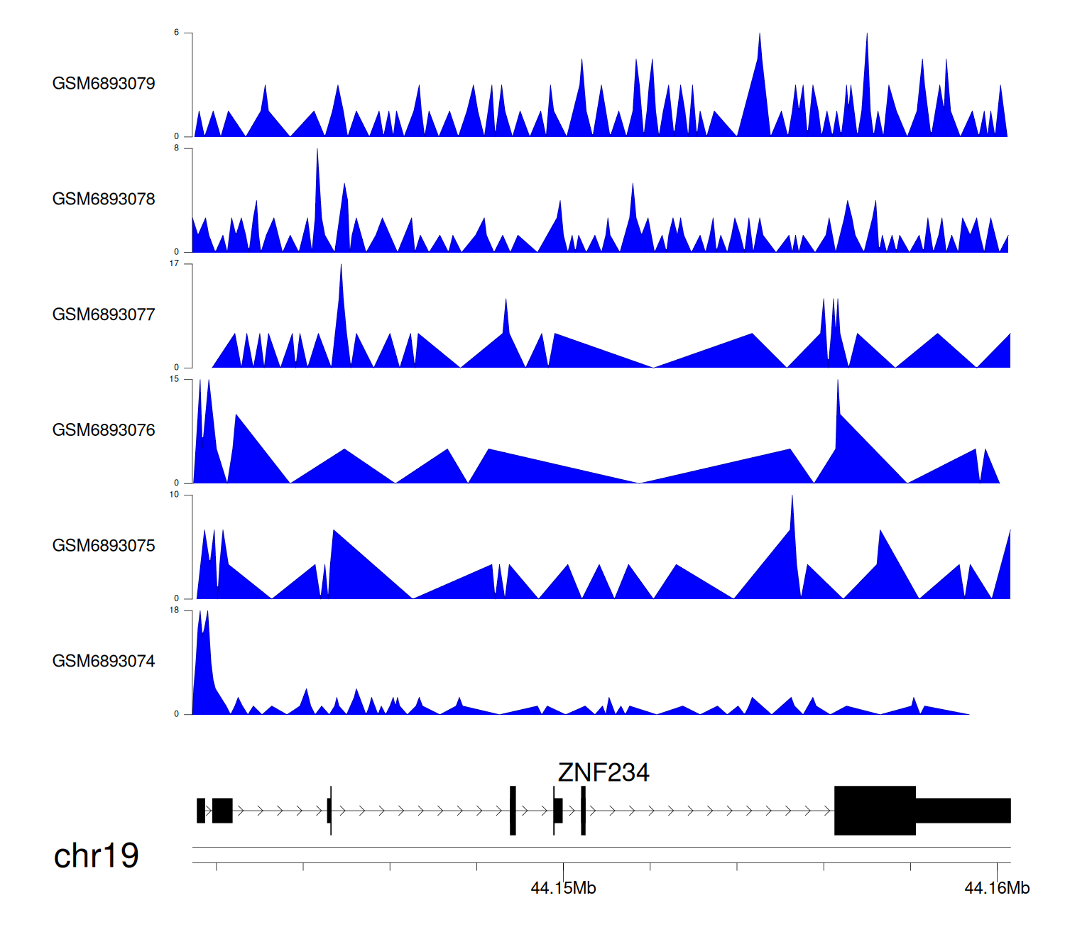Select the large thick final exon of ZNF234
1065x937 pixels.
click(875, 811)
